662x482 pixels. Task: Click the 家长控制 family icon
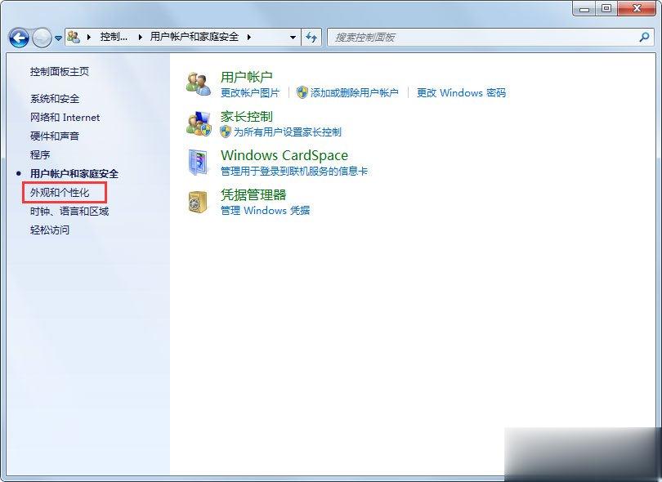click(x=199, y=123)
